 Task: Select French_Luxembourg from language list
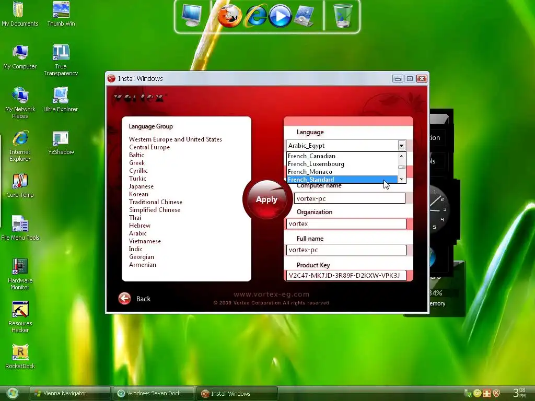tap(342, 163)
